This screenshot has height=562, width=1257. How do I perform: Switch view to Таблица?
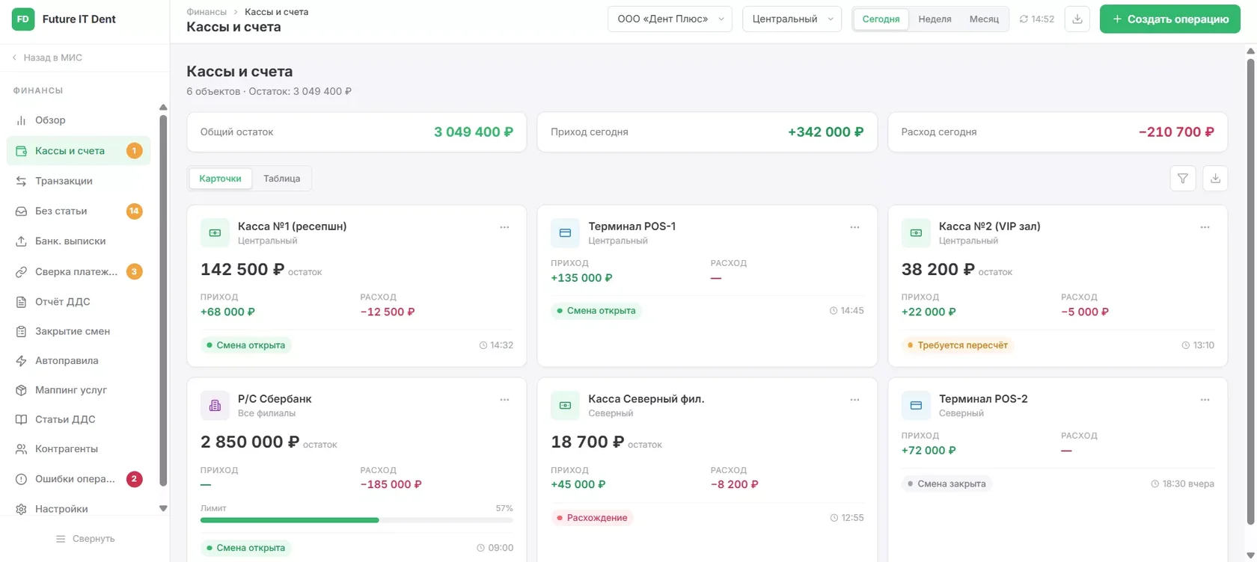281,179
